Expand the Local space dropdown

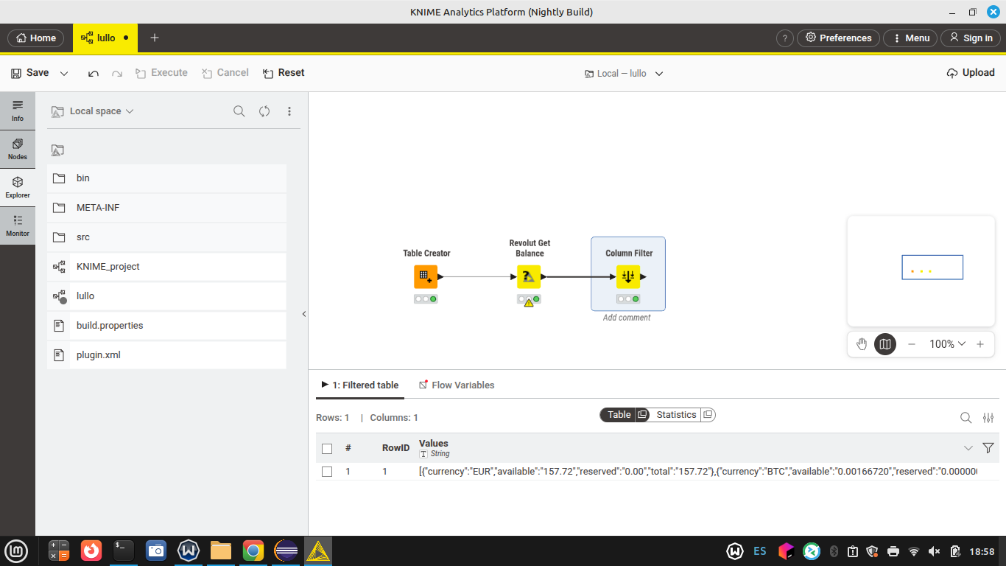93,111
